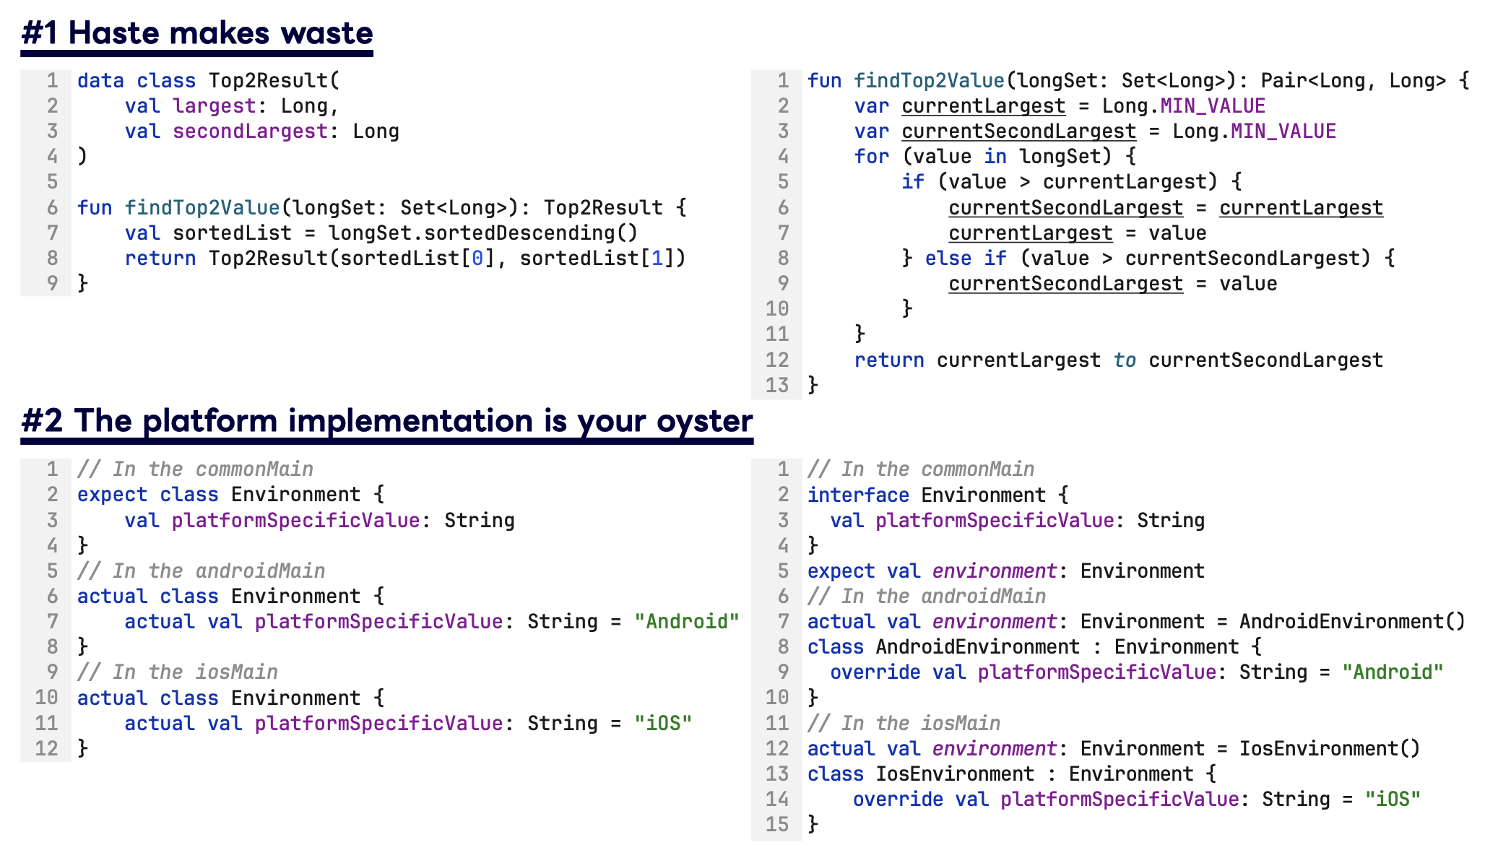This screenshot has height=845, width=1498.
Task: Click "actual val environment: Environment = IosEnvironment()"
Action: [1114, 749]
